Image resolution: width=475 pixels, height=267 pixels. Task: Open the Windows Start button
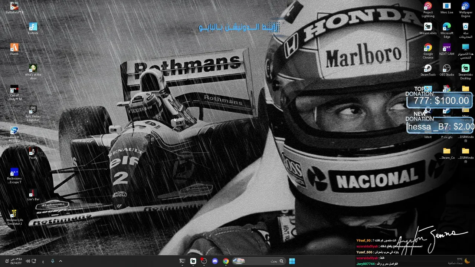pos(292,261)
